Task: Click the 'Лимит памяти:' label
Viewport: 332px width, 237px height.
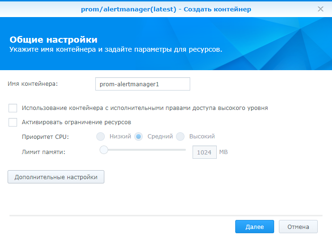Action: [43, 152]
